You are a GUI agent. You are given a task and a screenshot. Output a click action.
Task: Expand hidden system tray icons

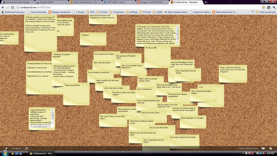tap(243, 153)
